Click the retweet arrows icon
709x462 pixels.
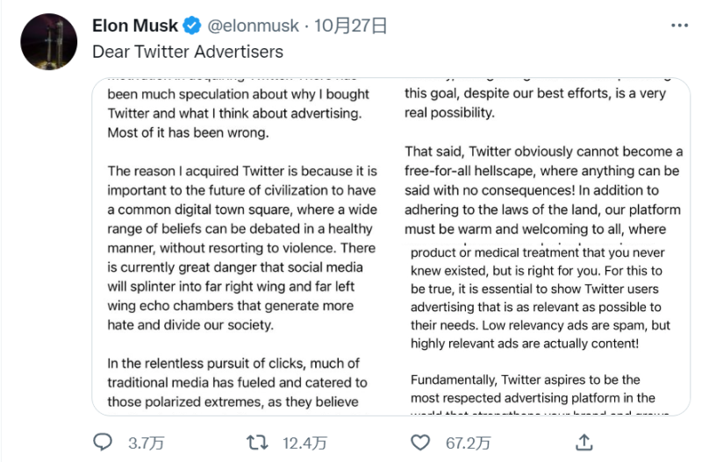[257, 443]
